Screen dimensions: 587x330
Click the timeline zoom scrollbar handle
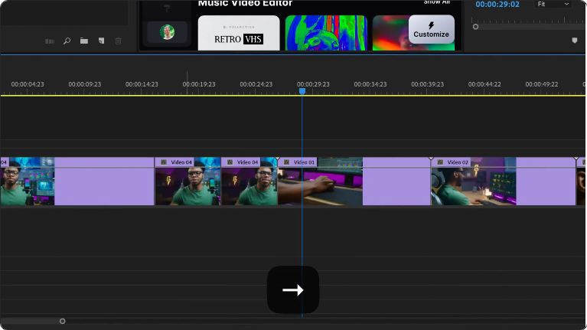(x=63, y=321)
